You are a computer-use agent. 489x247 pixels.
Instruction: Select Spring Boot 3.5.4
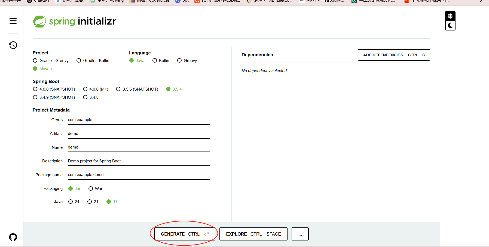pos(174,89)
